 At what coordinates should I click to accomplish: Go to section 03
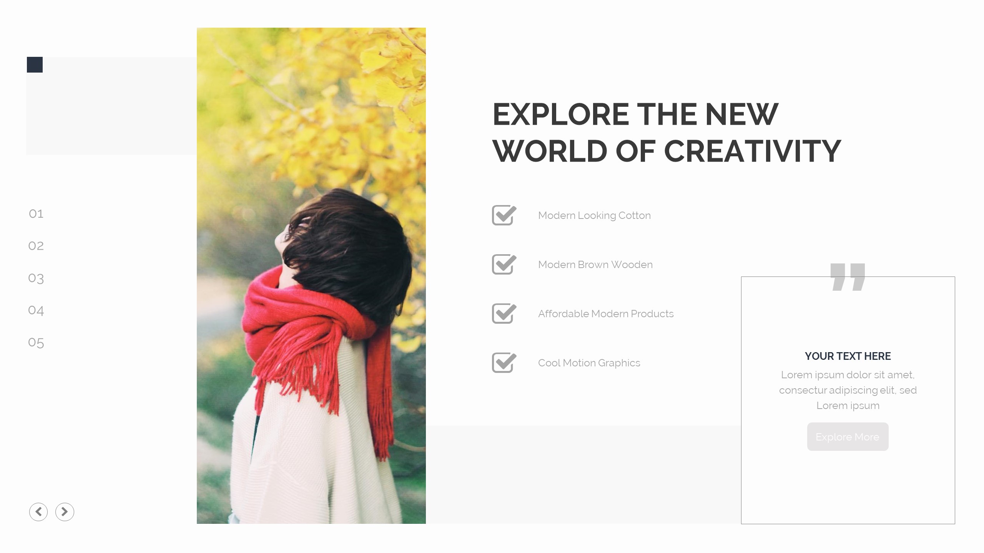point(36,278)
